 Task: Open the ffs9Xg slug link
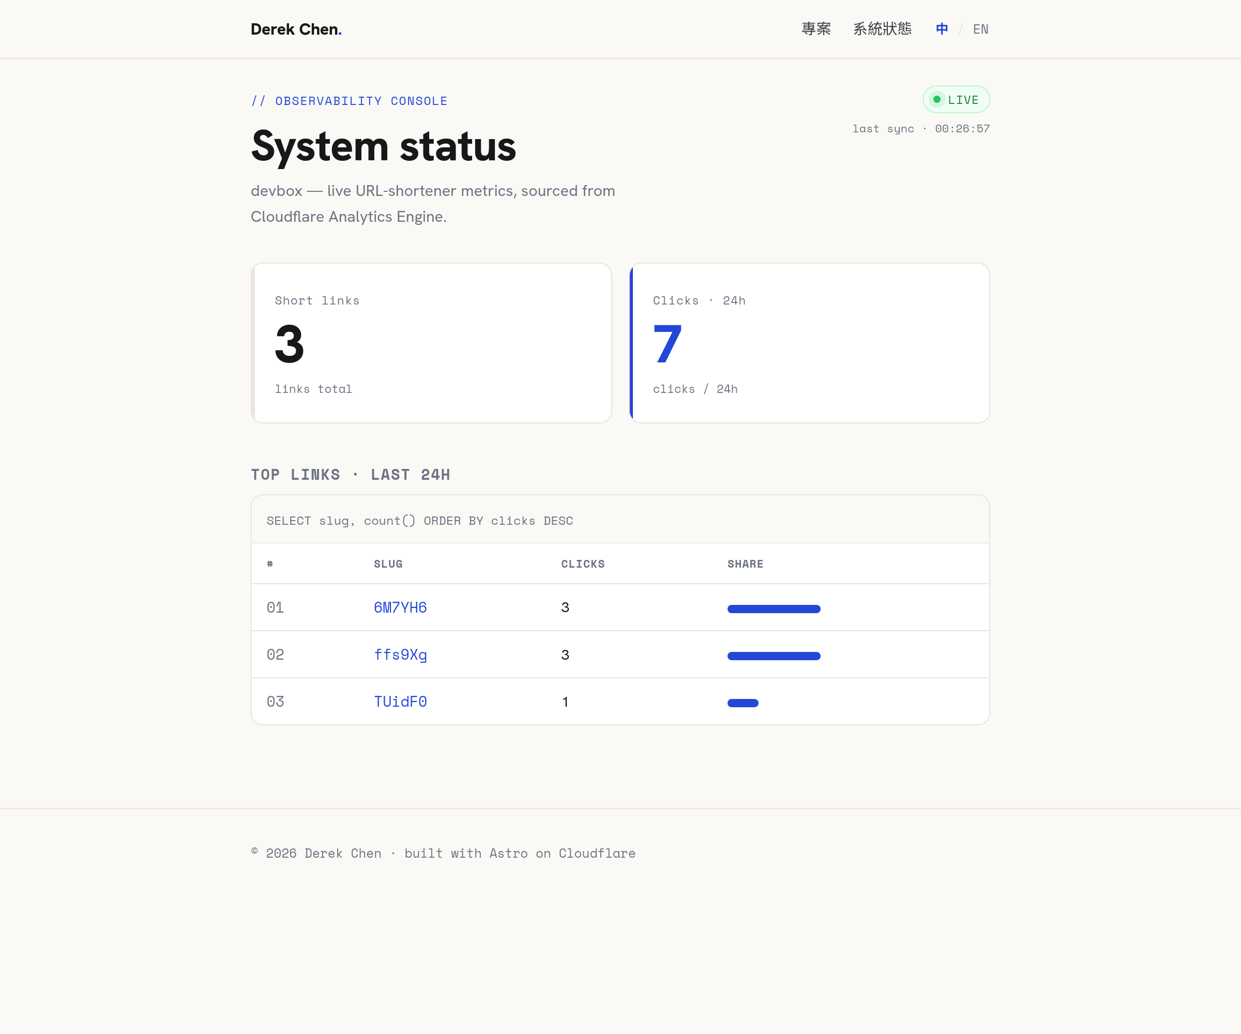click(x=400, y=655)
